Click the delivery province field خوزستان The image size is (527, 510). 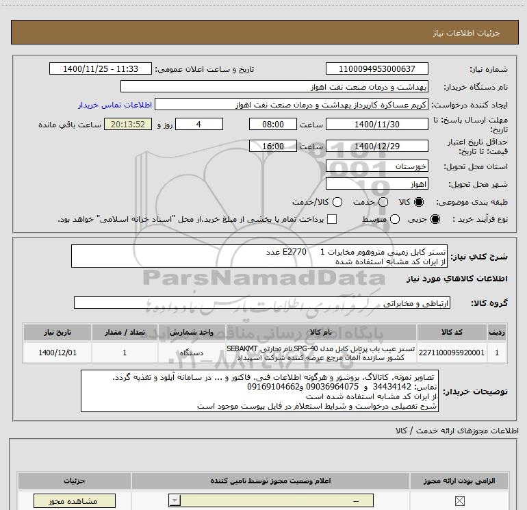click(x=376, y=166)
